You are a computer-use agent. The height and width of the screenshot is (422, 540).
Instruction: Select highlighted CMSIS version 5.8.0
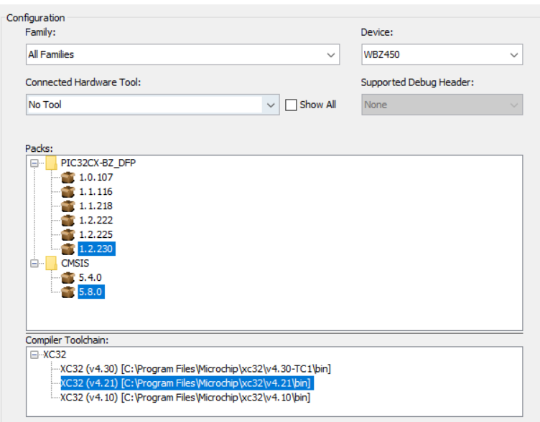coord(91,292)
